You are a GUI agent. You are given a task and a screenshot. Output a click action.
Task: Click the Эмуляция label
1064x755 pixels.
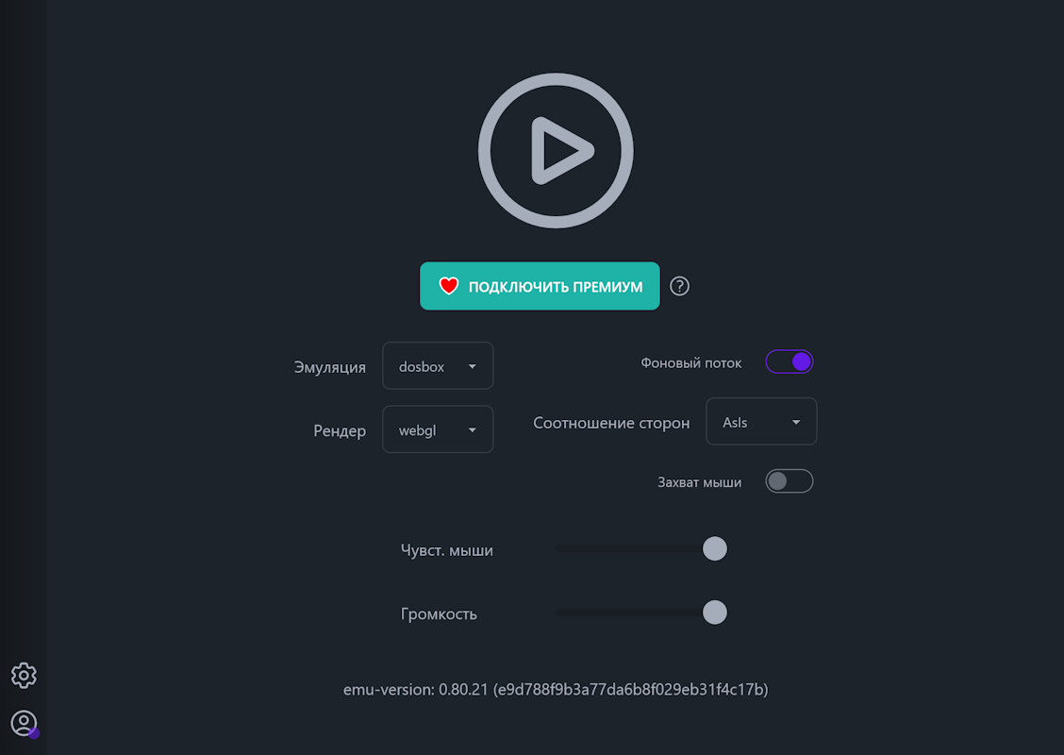(329, 367)
